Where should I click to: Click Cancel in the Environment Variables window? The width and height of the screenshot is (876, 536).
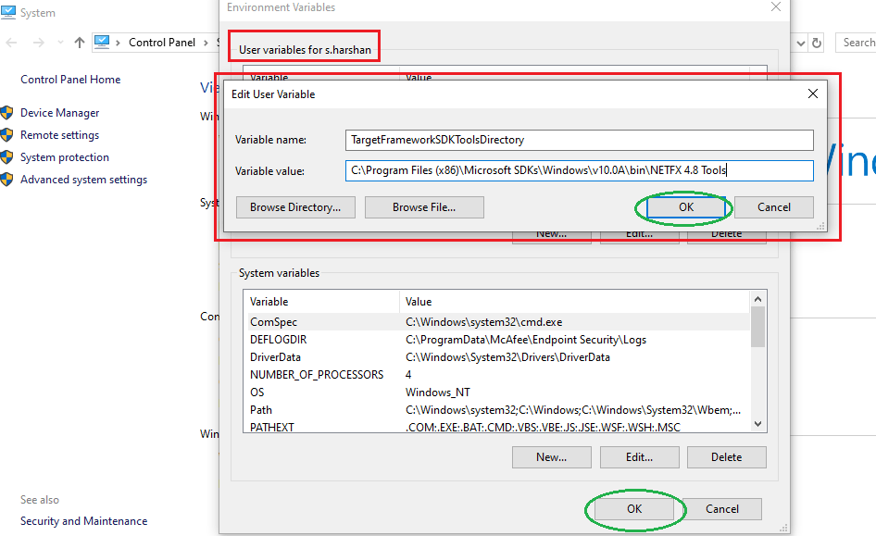[x=722, y=508]
